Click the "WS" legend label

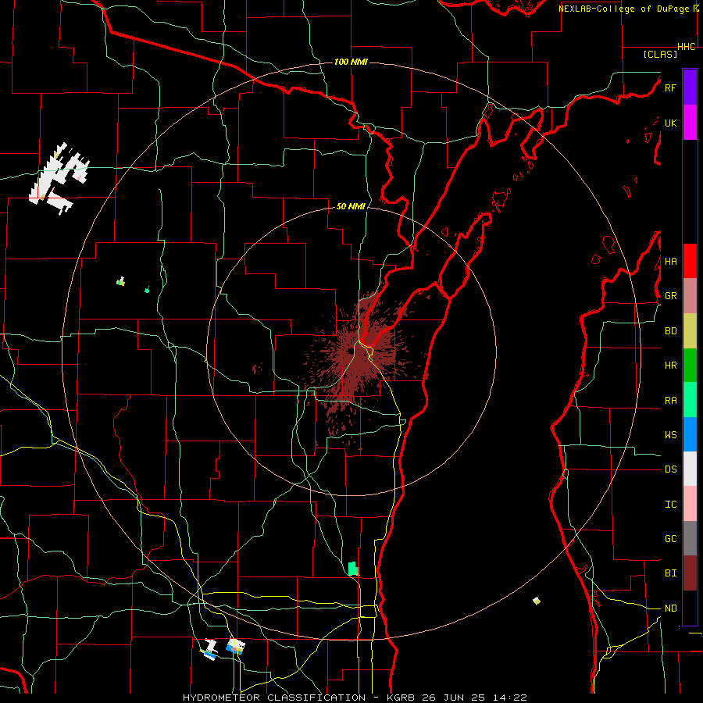pyautogui.click(x=670, y=434)
